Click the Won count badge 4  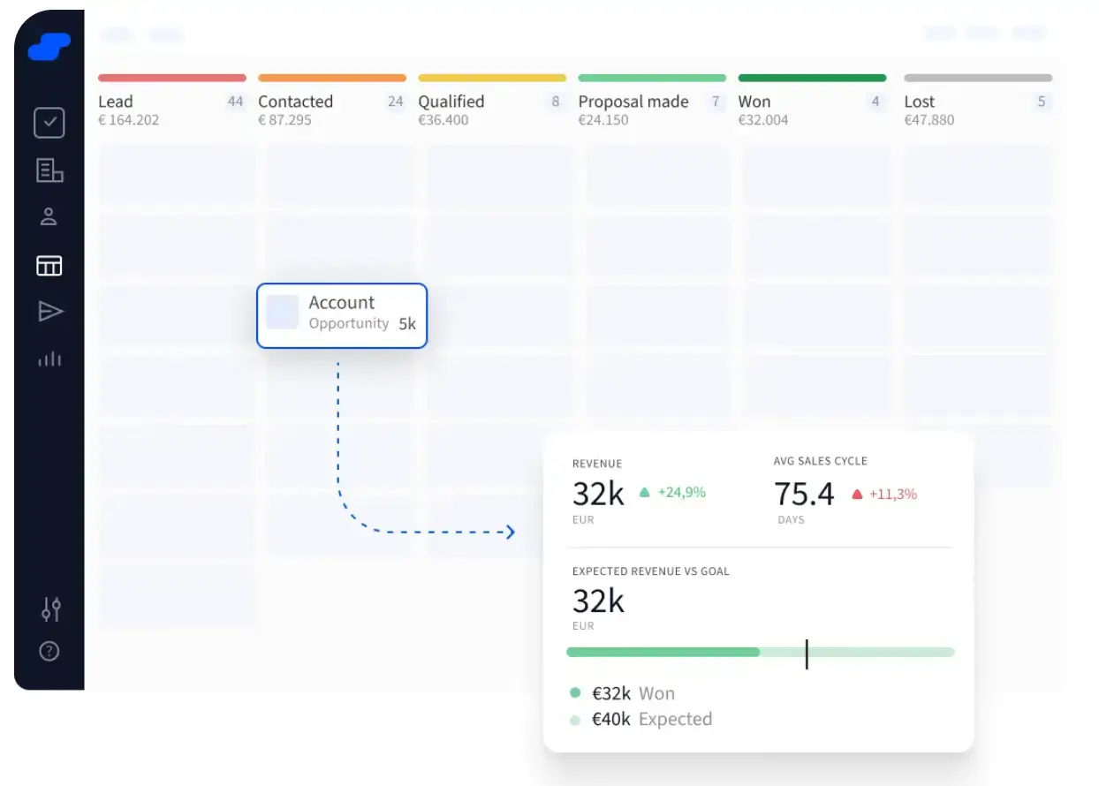point(875,102)
